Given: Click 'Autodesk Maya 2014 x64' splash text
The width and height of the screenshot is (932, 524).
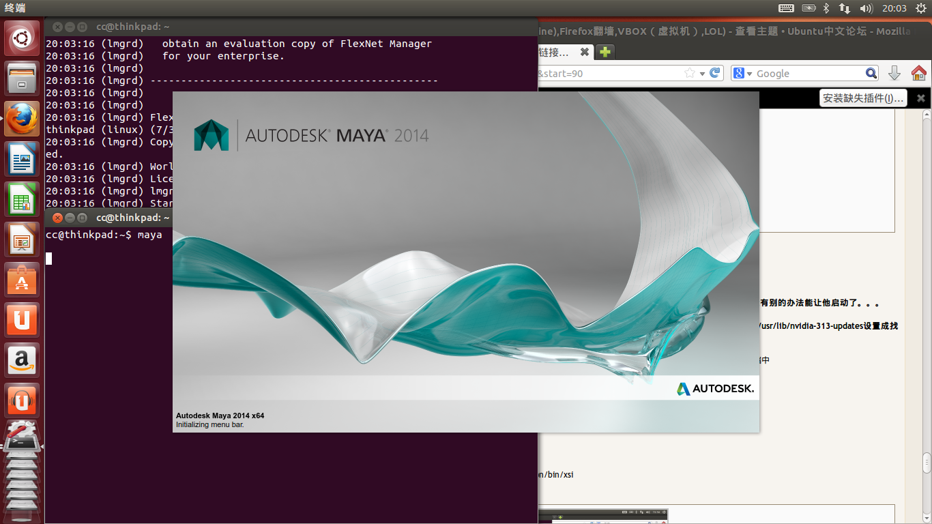Looking at the screenshot, I should 220,415.
